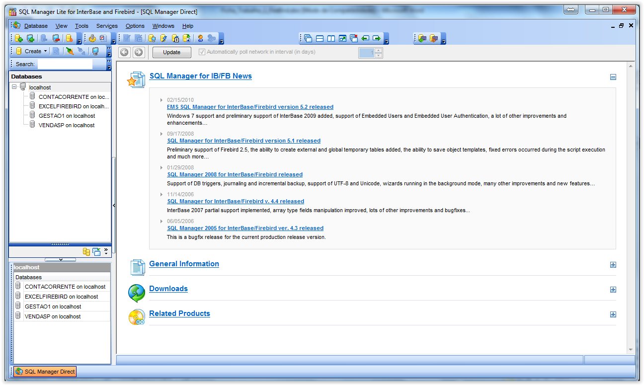Screen dimensions: 644x385
Task: Click the database image export icon
Action: pos(187,38)
